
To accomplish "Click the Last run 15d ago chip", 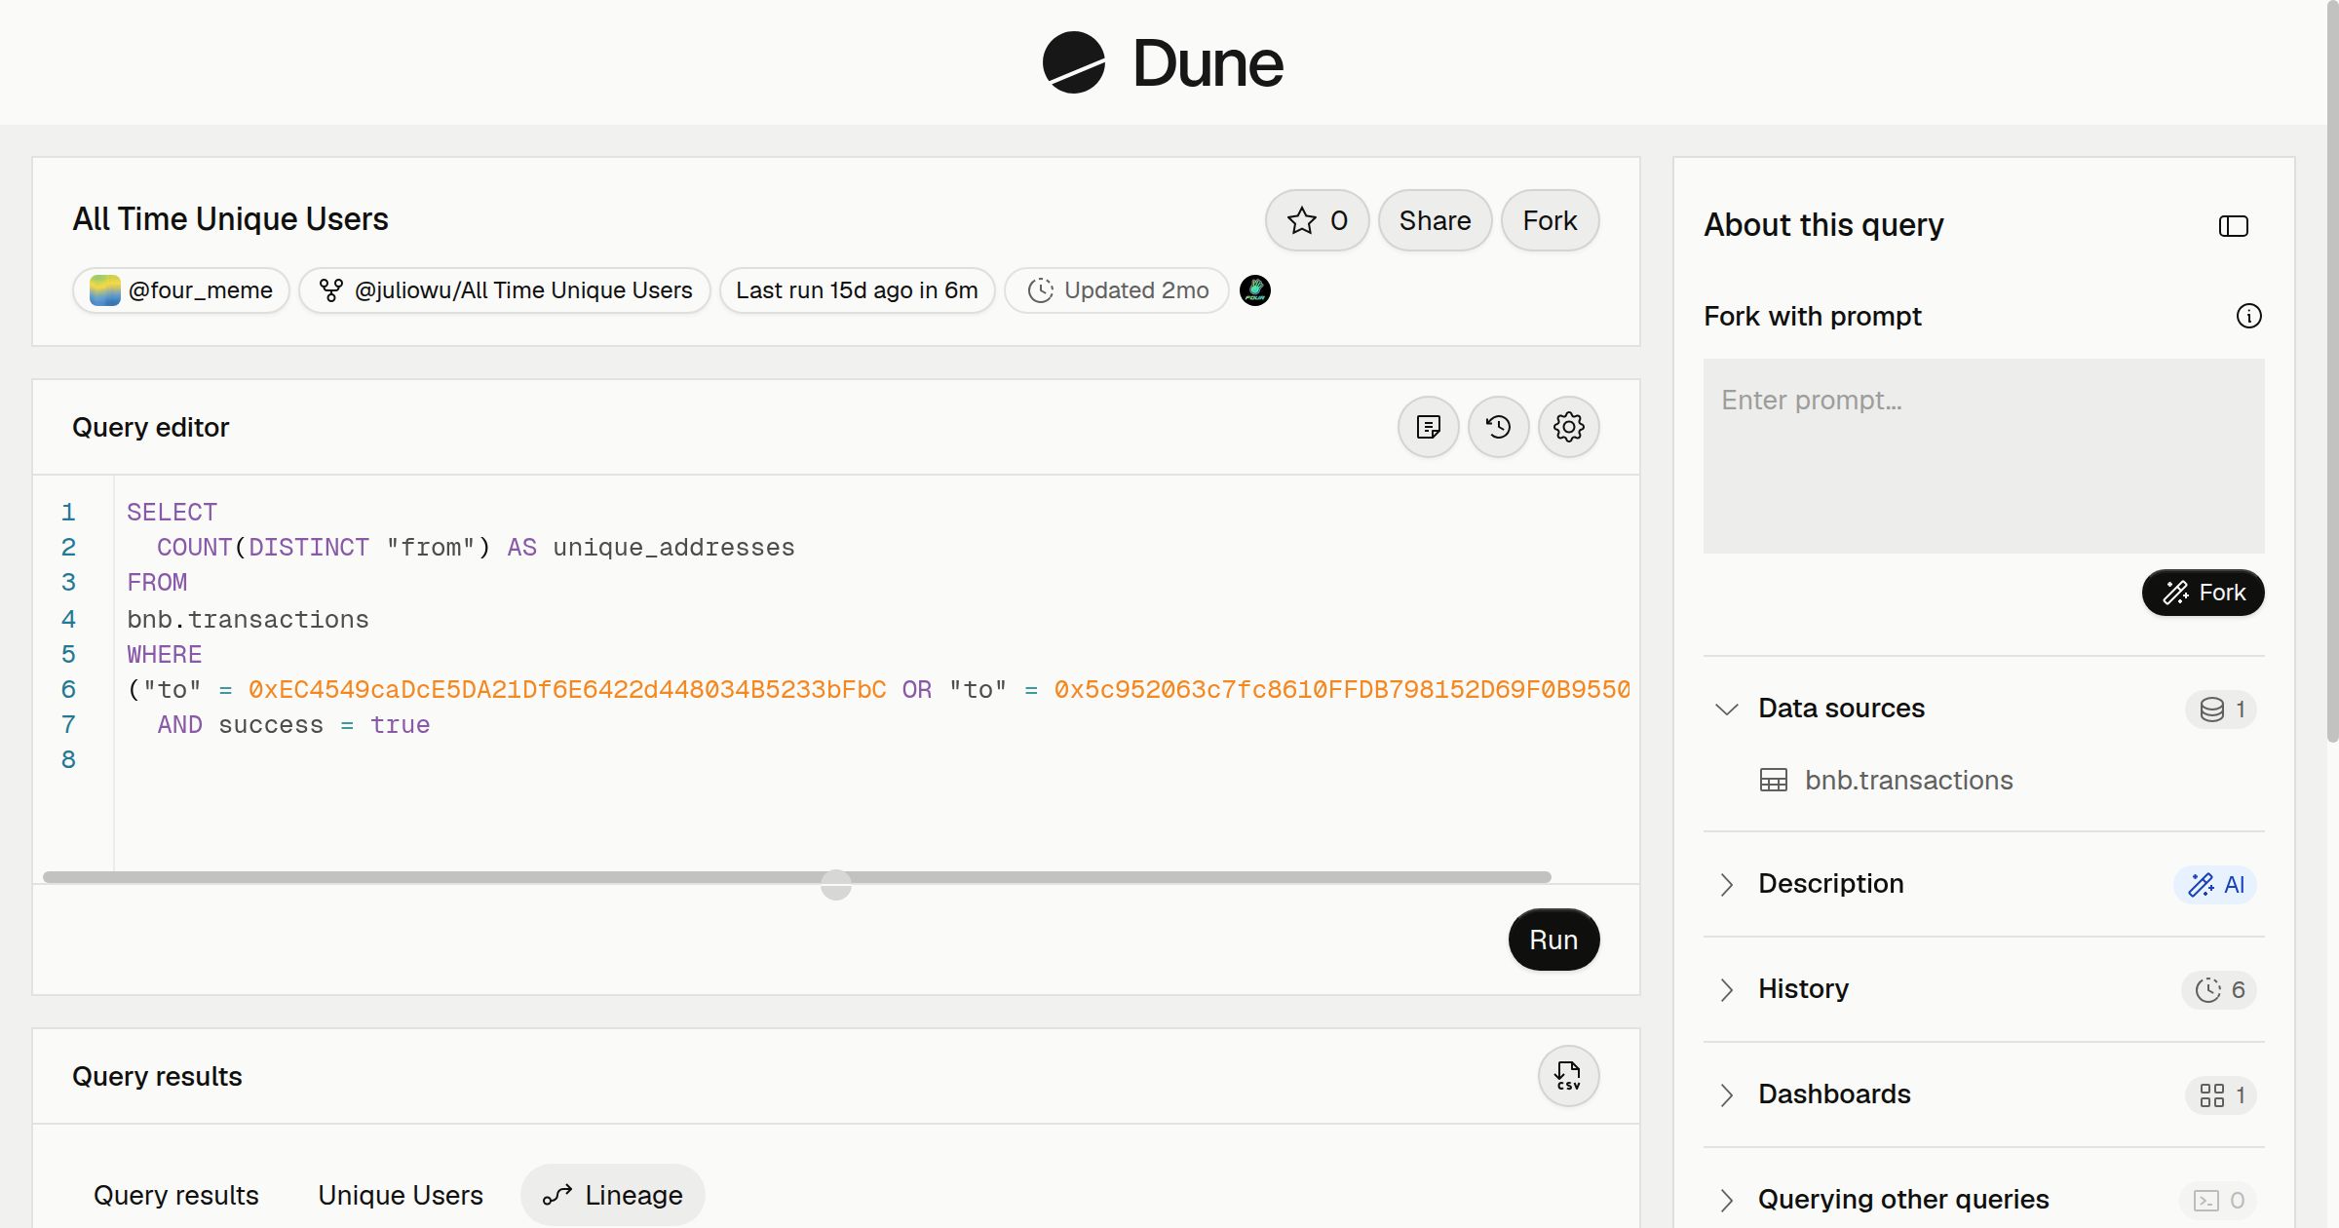I will coord(857,290).
